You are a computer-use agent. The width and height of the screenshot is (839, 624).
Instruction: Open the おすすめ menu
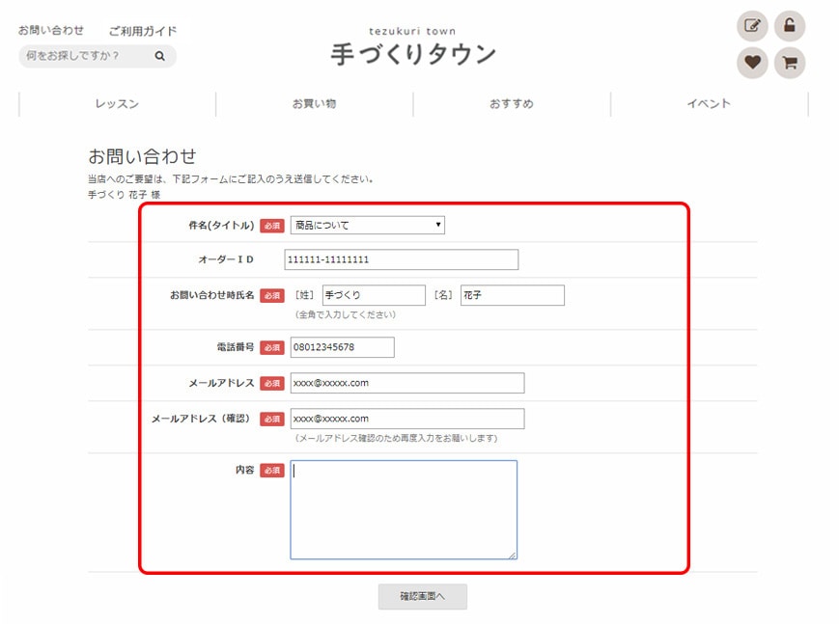pos(511,103)
